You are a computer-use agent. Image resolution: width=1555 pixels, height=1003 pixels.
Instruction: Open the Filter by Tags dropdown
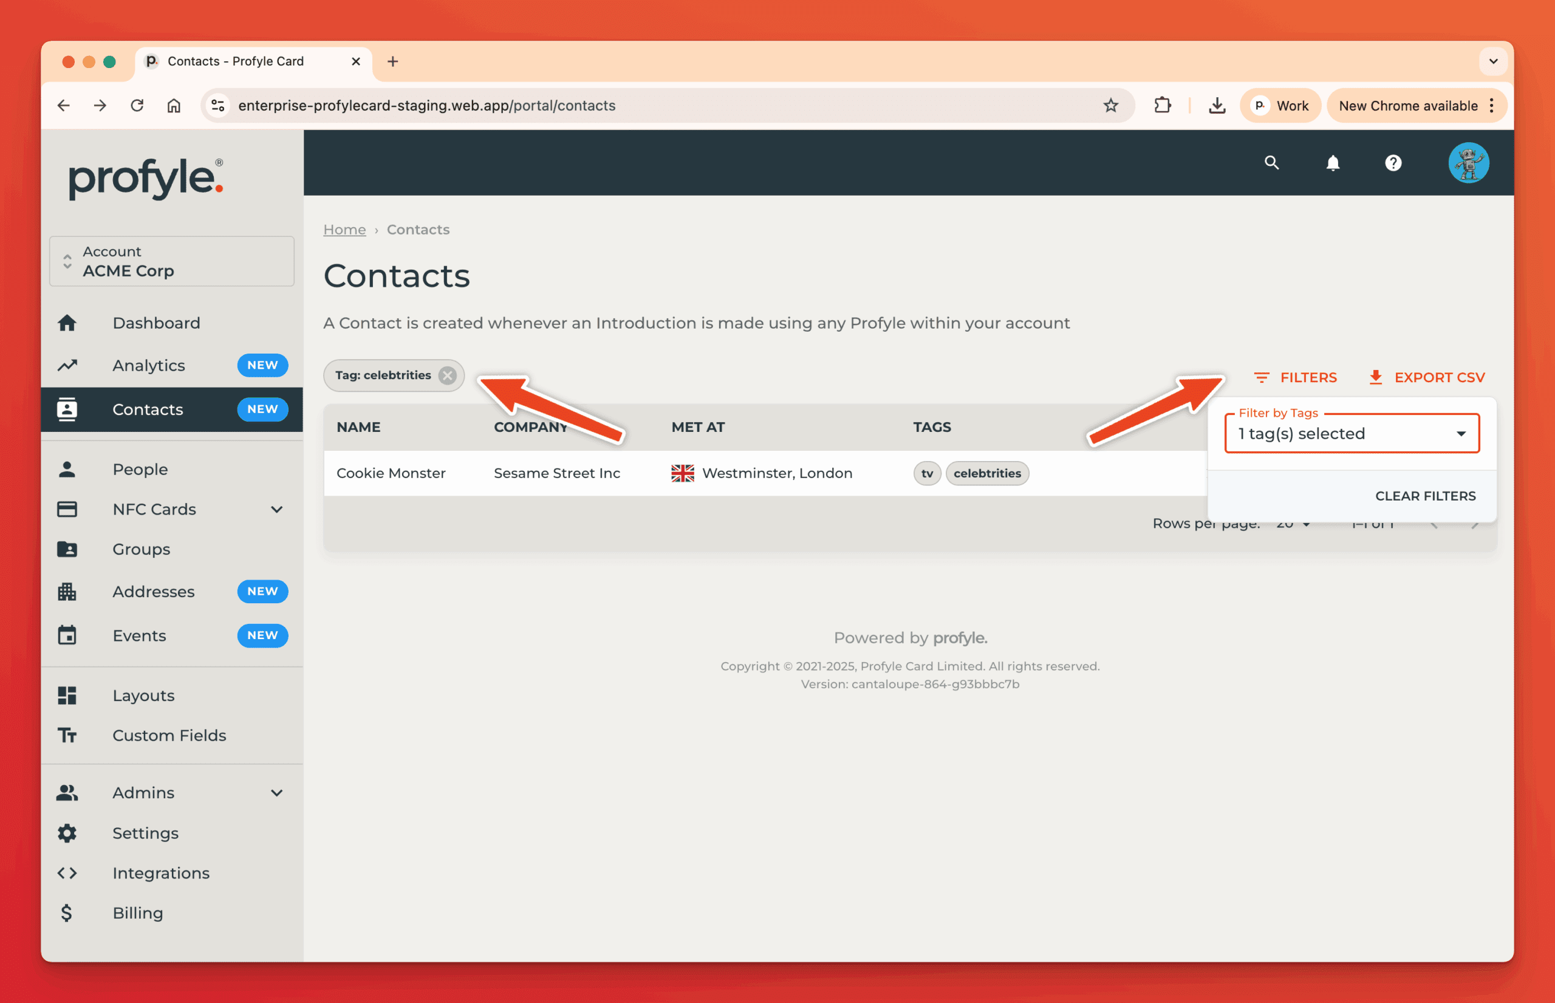click(x=1352, y=434)
